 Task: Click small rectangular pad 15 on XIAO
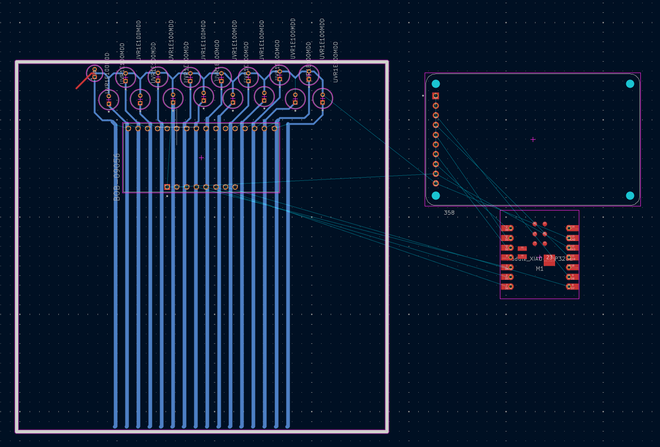[x=522, y=248]
